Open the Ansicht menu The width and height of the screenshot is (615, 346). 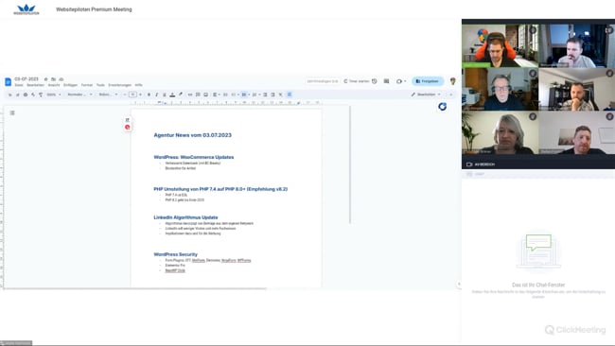pos(54,85)
